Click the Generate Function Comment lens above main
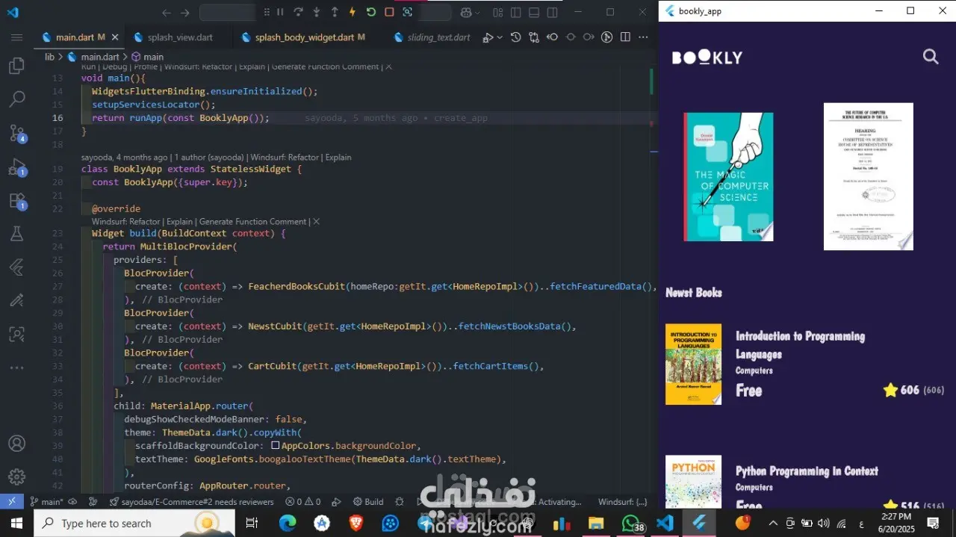Viewport: 956px width, 537px height. pyautogui.click(x=325, y=66)
